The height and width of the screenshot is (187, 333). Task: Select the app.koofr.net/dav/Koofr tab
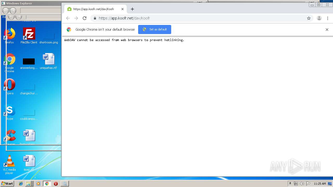click(95, 9)
